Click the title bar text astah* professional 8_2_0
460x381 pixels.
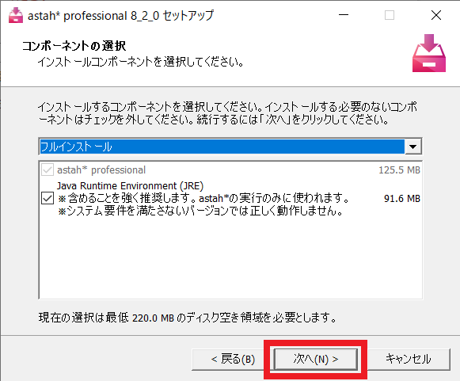tap(93, 16)
